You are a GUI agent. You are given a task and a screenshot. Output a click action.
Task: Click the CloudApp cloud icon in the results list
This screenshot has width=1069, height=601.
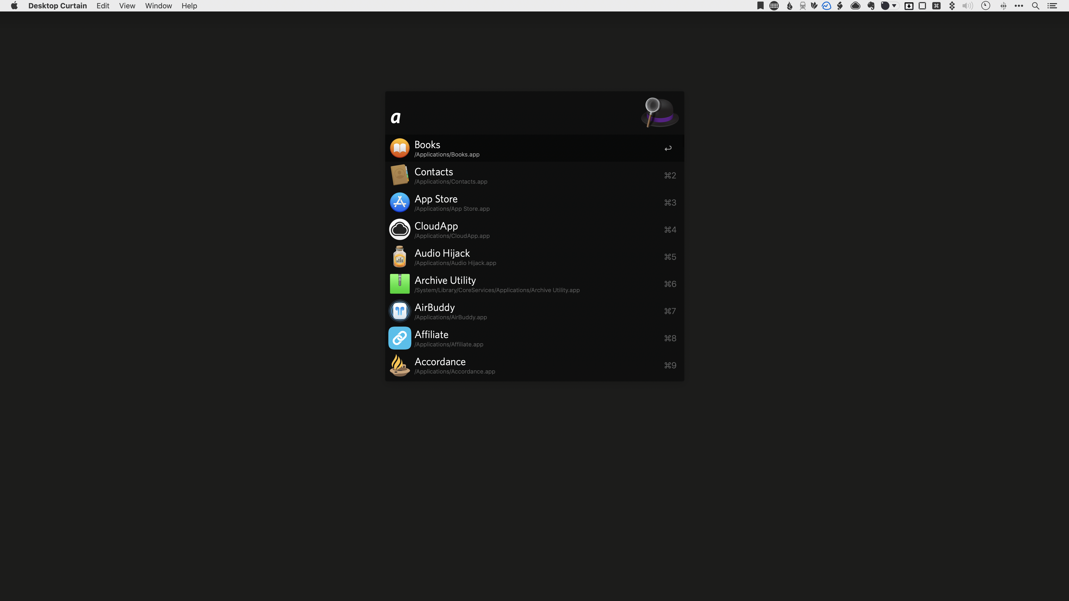point(400,229)
